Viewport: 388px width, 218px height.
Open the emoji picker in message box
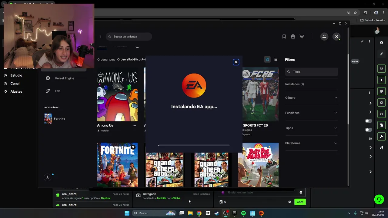(x=301, y=192)
